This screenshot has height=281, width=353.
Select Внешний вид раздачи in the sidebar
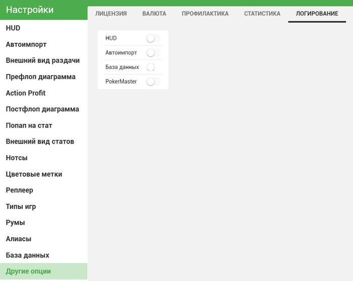[x=44, y=61]
